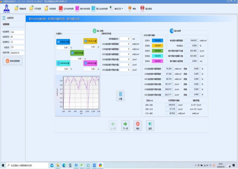The width and height of the screenshot is (238, 169).
Task: Toggle the green 分布点3光谱 checkbox
Action: tap(72, 52)
